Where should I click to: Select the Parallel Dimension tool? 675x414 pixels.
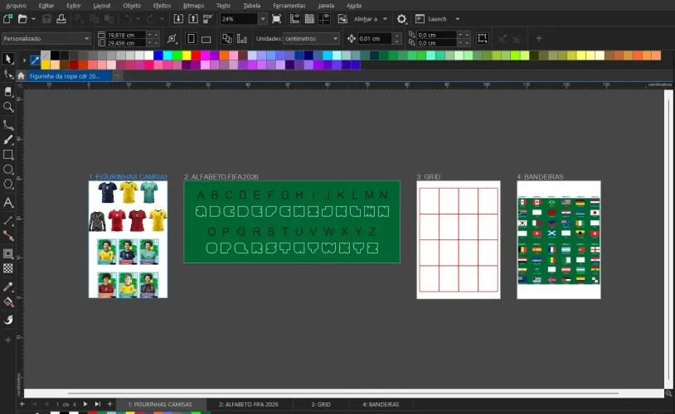point(7,220)
